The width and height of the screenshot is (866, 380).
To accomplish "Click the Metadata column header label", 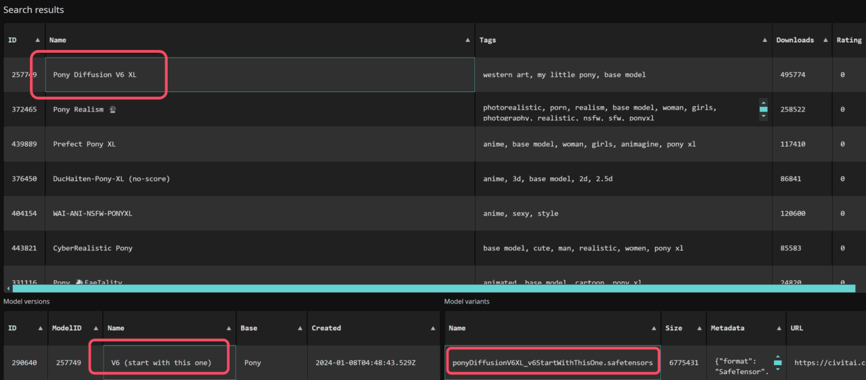I will click(x=727, y=329).
